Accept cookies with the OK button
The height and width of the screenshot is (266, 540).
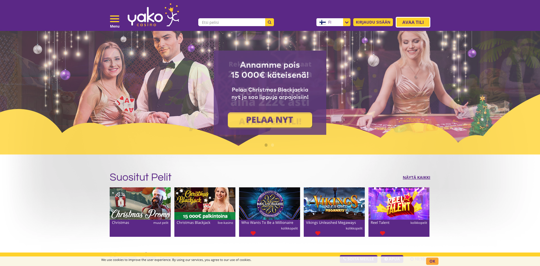pos(432,261)
